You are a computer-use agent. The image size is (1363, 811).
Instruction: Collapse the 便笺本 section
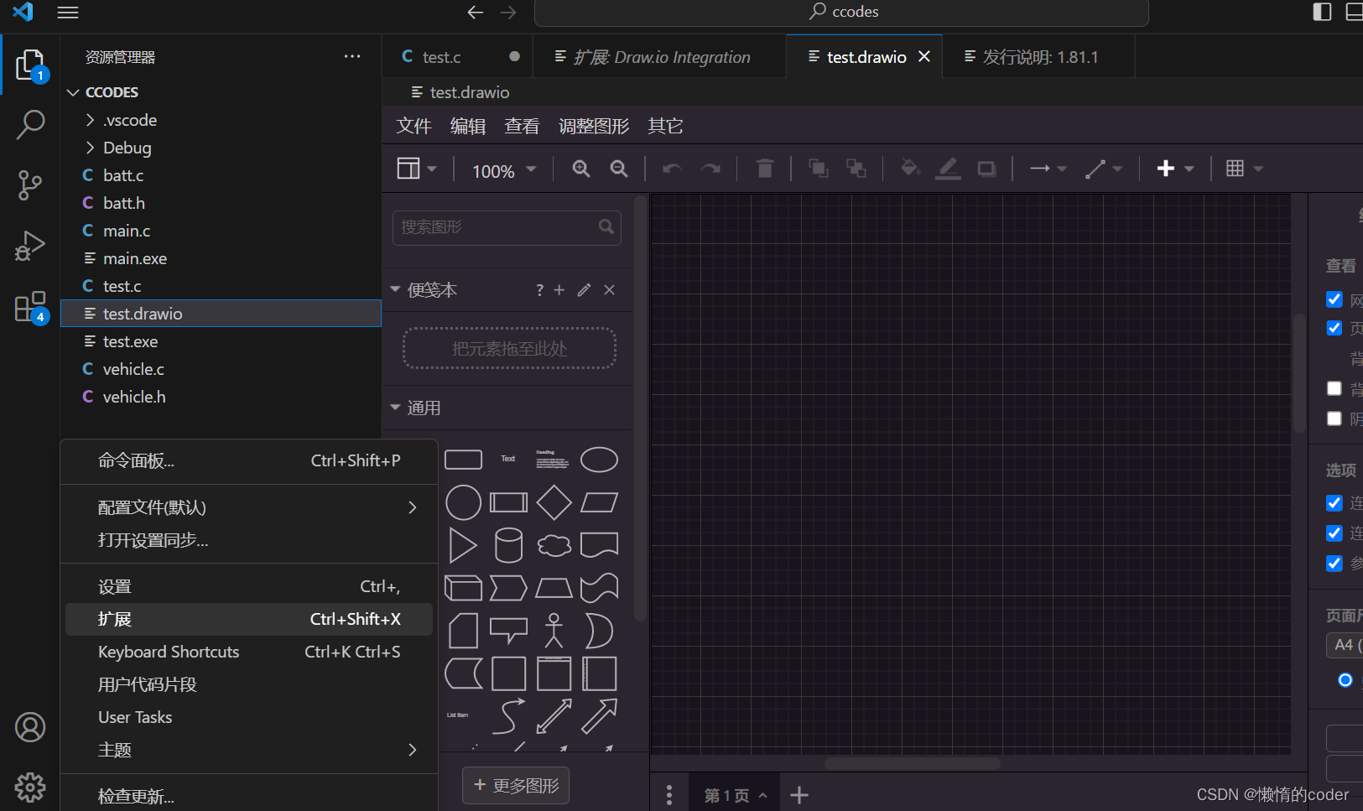pyautogui.click(x=395, y=289)
